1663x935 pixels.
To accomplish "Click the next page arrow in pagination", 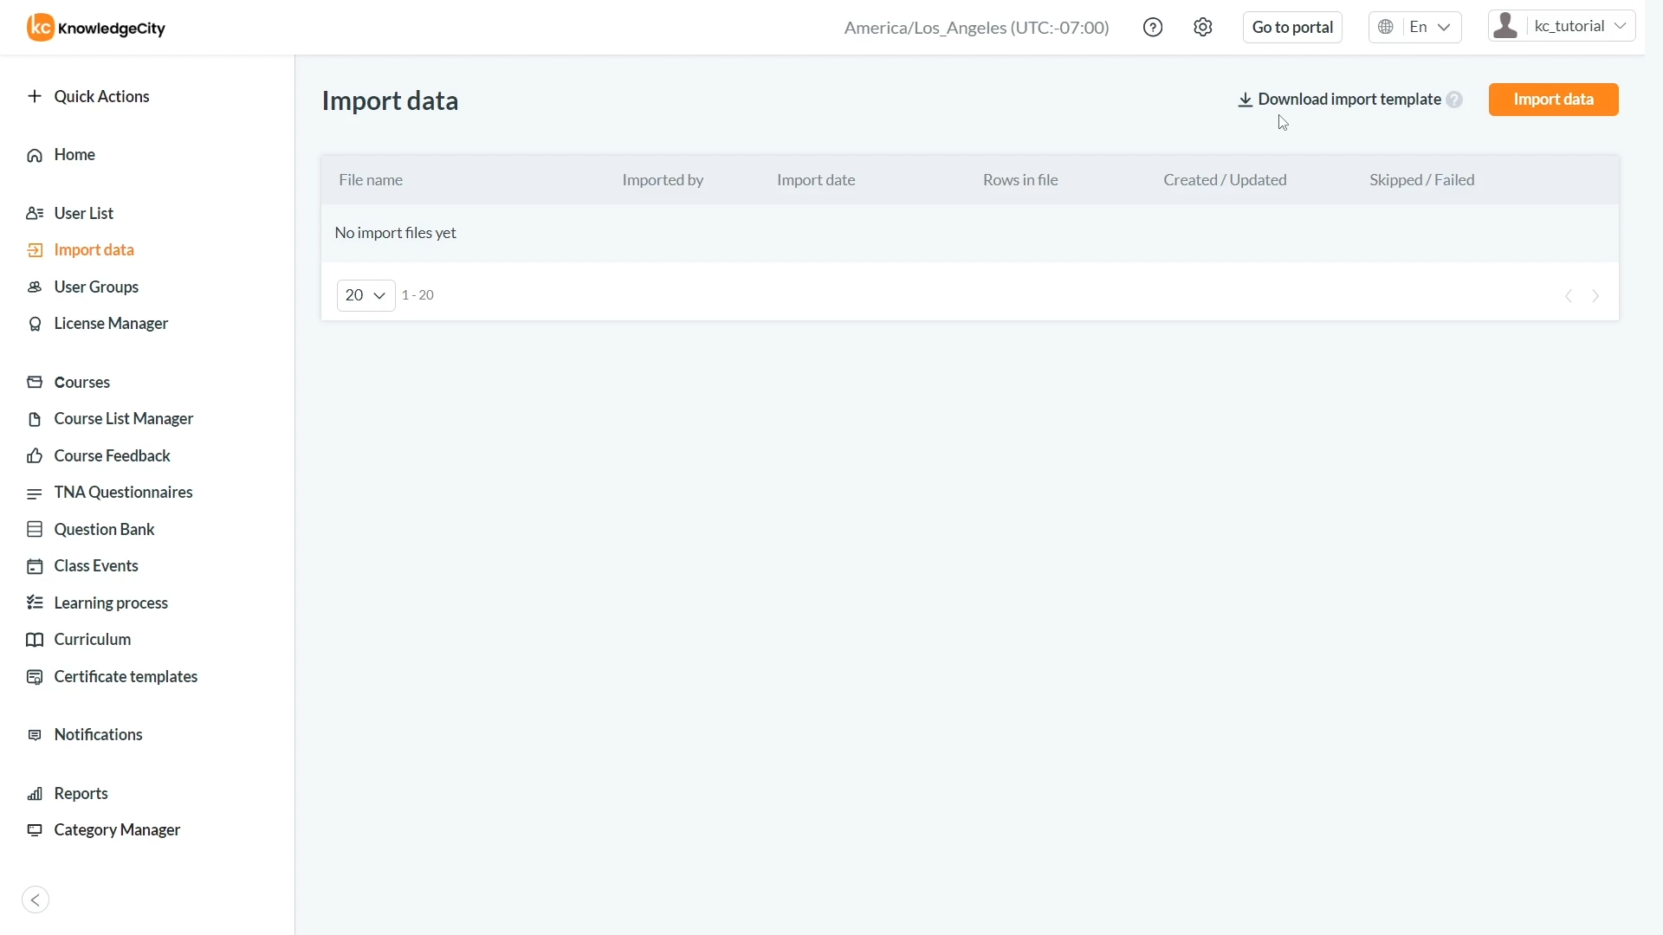I will point(1595,296).
